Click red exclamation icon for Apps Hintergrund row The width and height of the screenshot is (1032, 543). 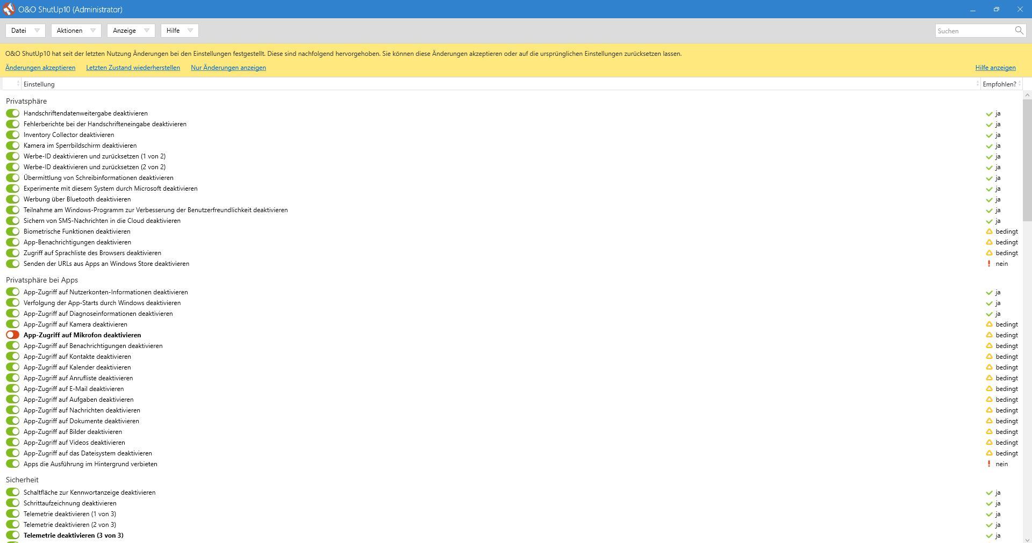[x=989, y=464]
